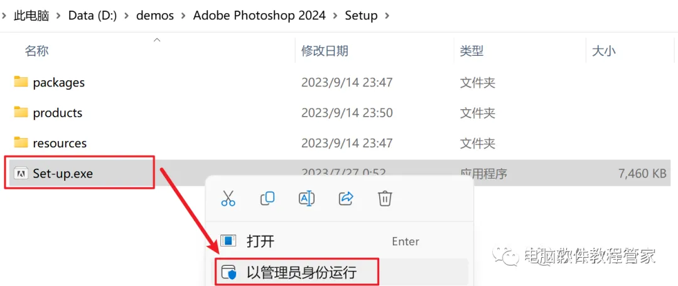Select the resources folder icon

[x=20, y=142]
